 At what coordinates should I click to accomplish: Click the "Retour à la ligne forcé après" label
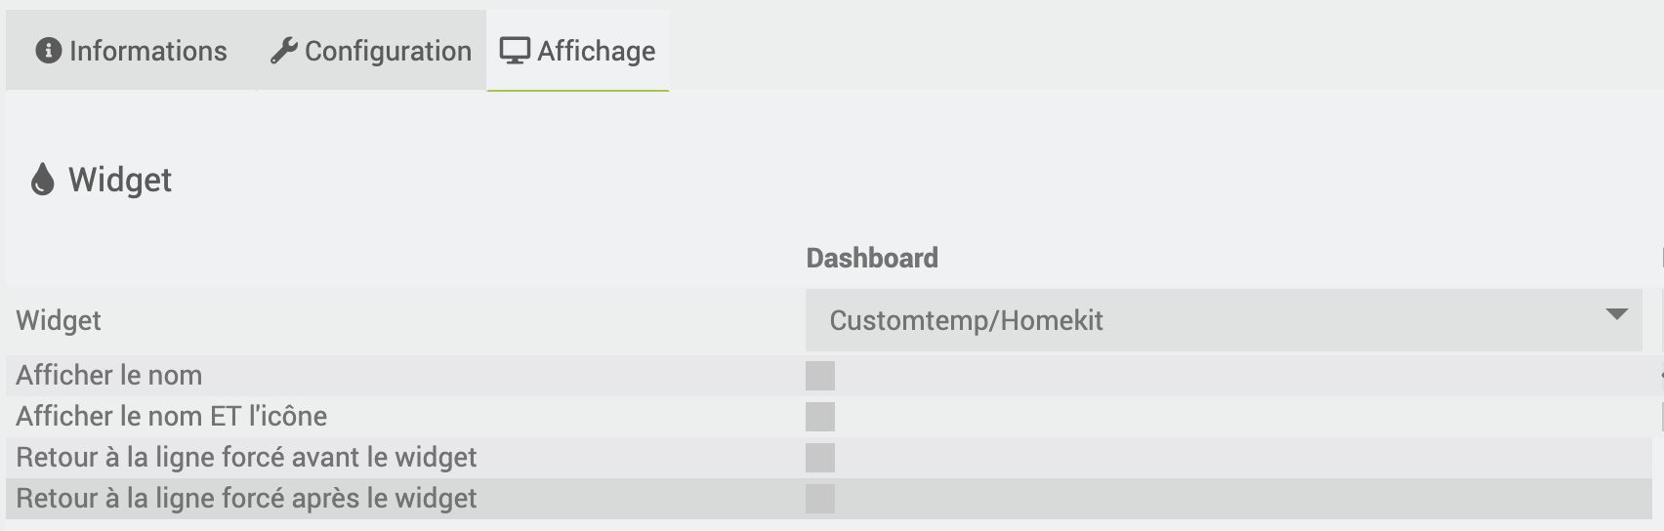tap(246, 499)
